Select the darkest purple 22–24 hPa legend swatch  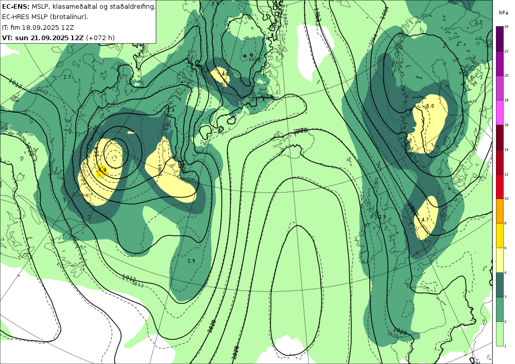[x=500, y=39]
